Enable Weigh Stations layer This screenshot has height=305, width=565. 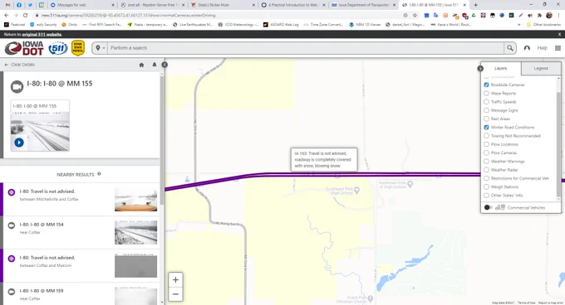pos(486,186)
